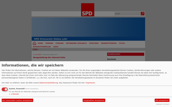The image size is (172, 107).
Task: Toggle the System, Essenziell switch
Action: tap(5, 89)
